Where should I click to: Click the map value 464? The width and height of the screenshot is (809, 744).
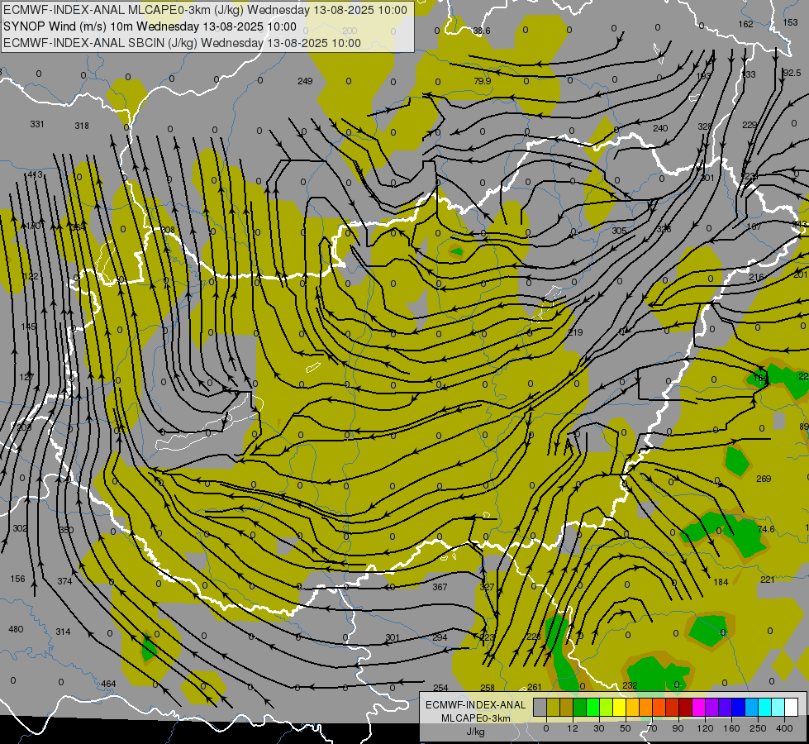point(108,684)
